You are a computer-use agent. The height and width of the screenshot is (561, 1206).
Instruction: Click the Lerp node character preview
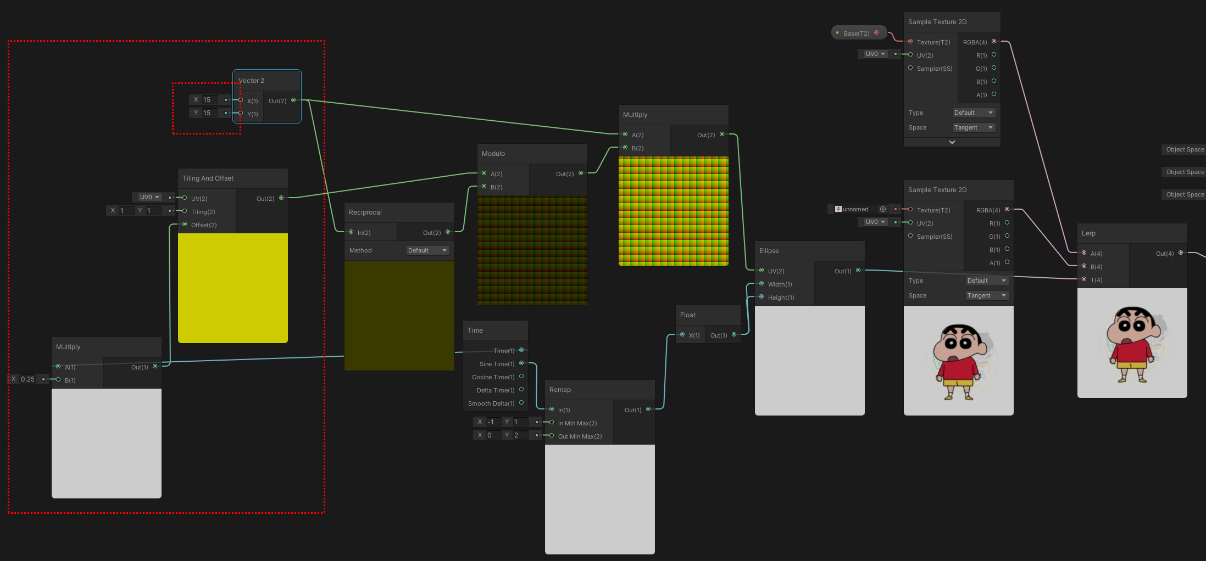tap(1132, 343)
